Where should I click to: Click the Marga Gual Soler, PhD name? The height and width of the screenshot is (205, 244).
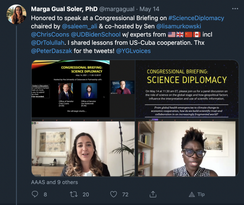[x=64, y=9]
